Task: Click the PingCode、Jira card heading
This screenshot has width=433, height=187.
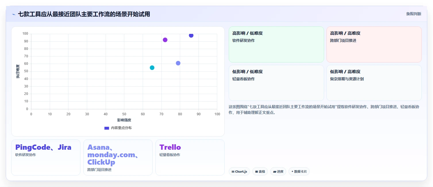Action: [43, 147]
